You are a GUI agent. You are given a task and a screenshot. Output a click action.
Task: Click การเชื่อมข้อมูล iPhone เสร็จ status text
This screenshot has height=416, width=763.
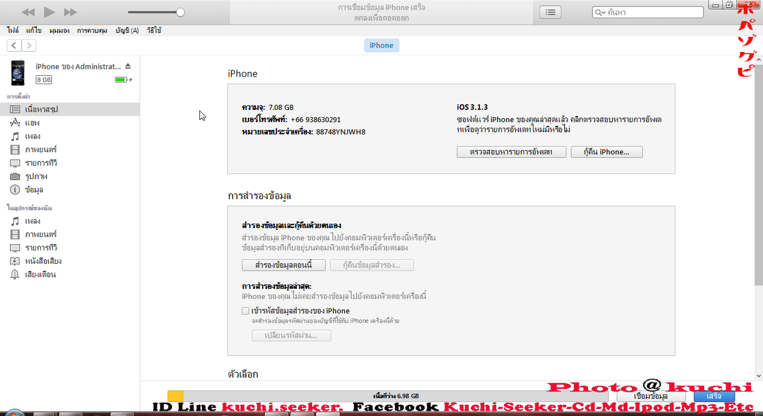[x=381, y=8]
